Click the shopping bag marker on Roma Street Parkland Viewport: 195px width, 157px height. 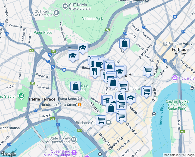click(x=76, y=86)
